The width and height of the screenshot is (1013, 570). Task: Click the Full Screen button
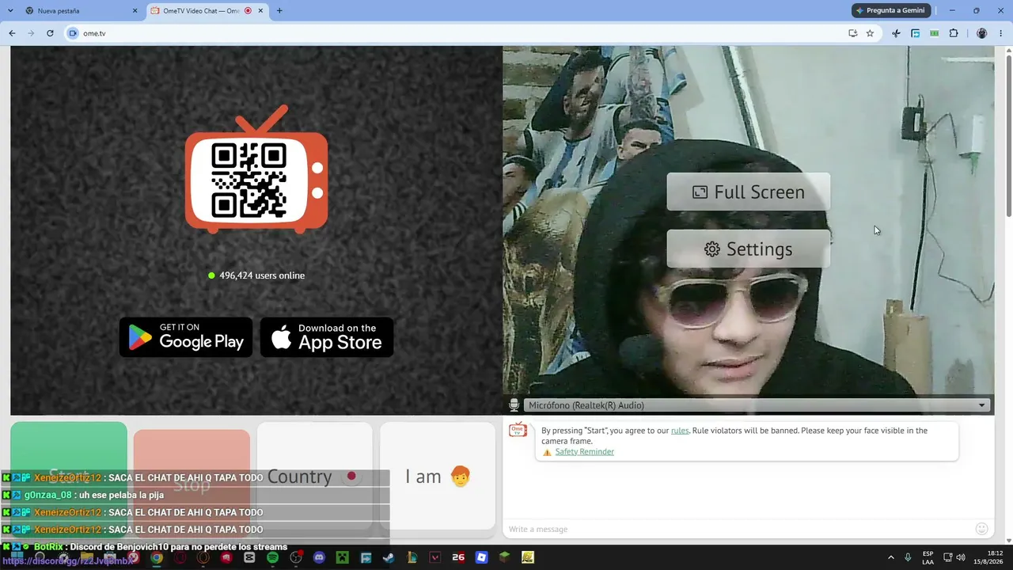tap(749, 192)
